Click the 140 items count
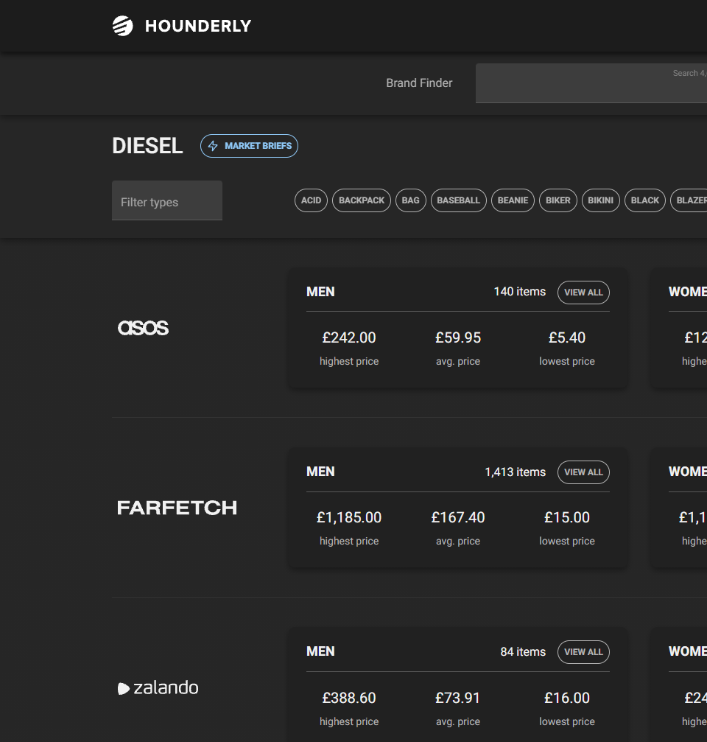The width and height of the screenshot is (707, 742). (520, 292)
